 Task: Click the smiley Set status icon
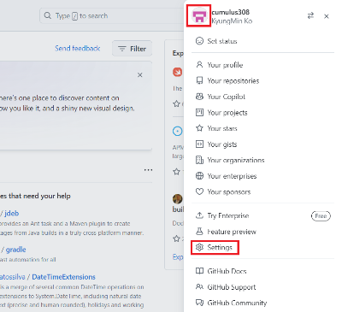point(199,41)
